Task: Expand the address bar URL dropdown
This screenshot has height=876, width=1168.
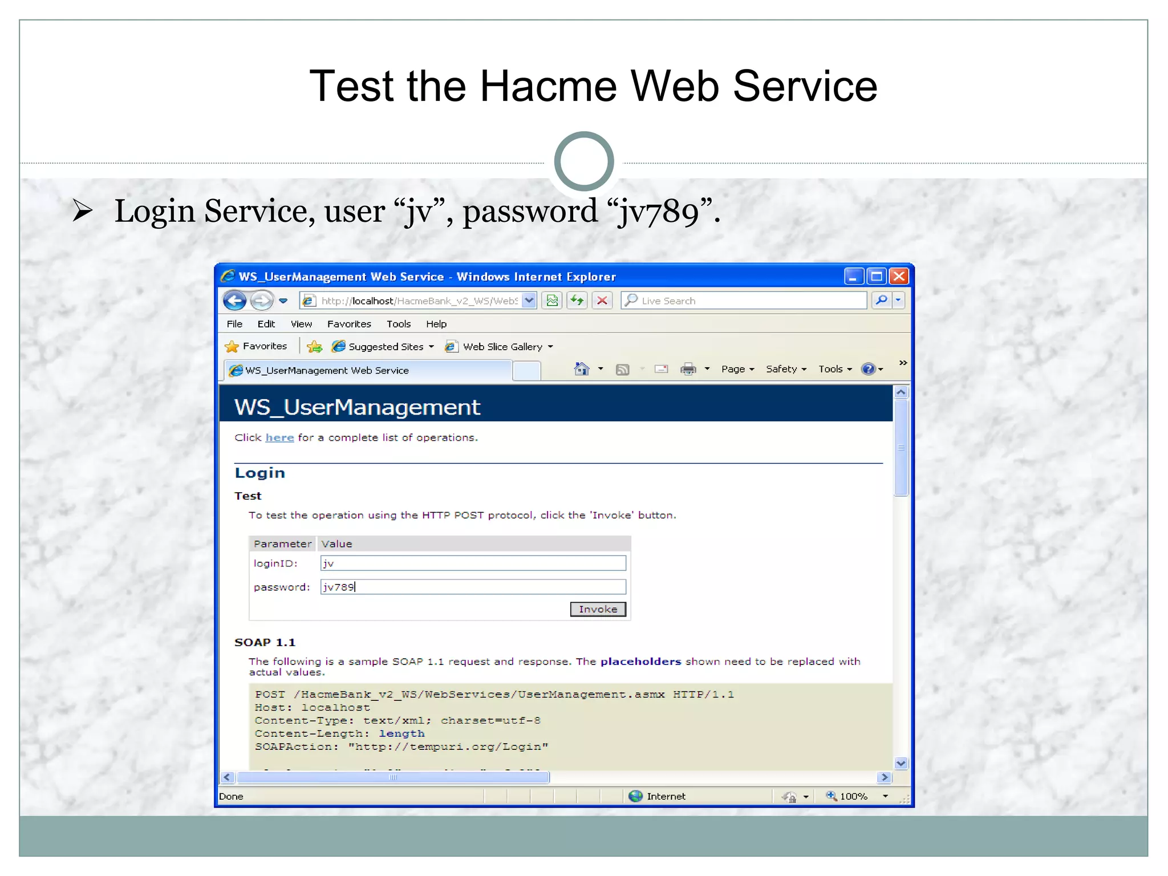Action: [529, 301]
